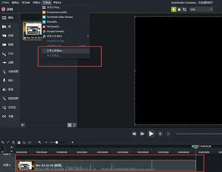Select the Rec 02-12-20 media thumbnail
This screenshot has width=222, height=172.
click(x=32, y=31)
